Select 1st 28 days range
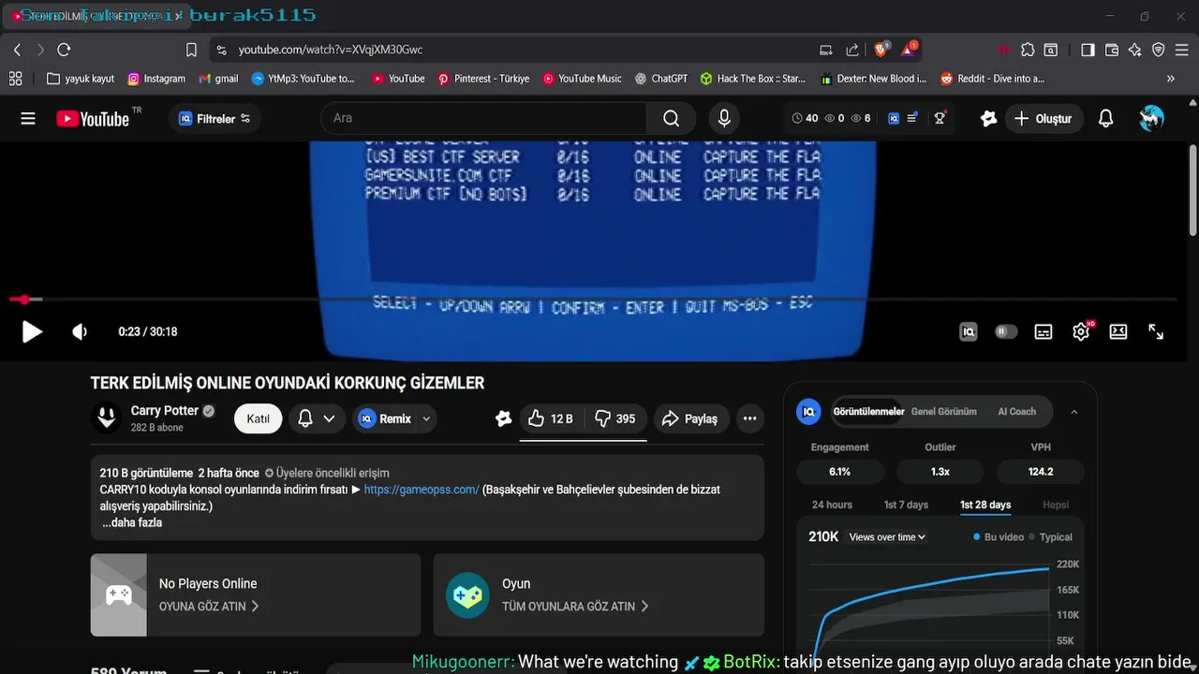This screenshot has height=674, width=1199. point(985,505)
